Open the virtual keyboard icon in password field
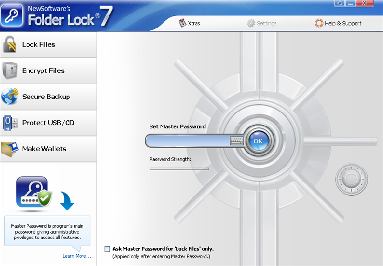 pyautogui.click(x=237, y=141)
